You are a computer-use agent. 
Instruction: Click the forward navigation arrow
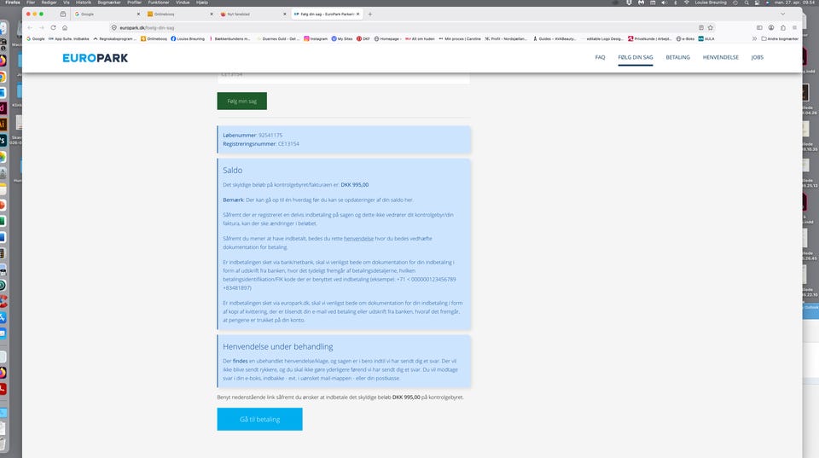pos(41,27)
